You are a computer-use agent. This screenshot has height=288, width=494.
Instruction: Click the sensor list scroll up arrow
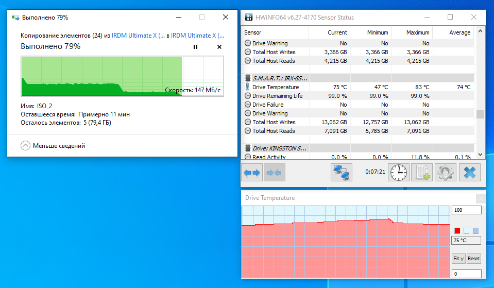480,31
